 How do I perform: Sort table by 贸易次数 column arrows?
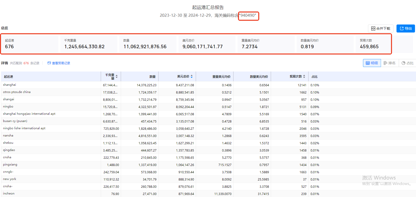(x=304, y=76)
